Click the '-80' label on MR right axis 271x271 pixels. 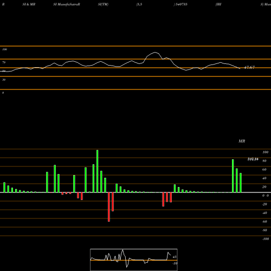(x=264, y=230)
